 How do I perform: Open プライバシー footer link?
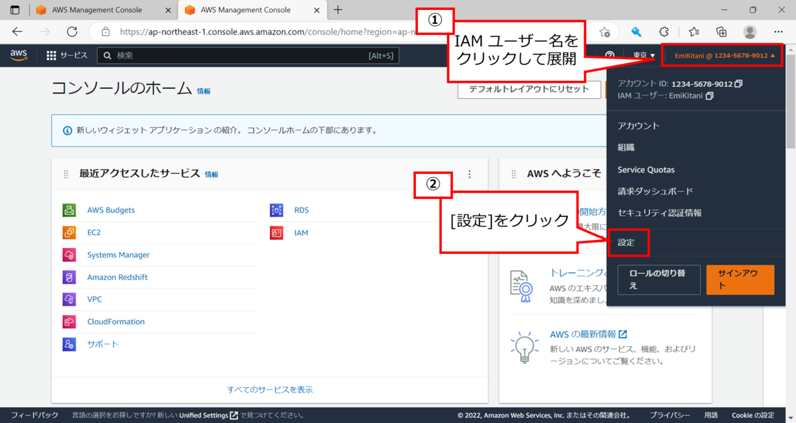click(670, 415)
